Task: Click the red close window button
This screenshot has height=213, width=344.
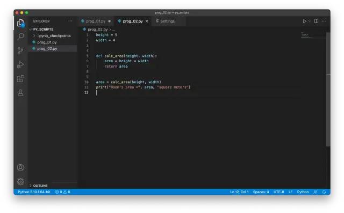Action: pyautogui.click(x=17, y=13)
